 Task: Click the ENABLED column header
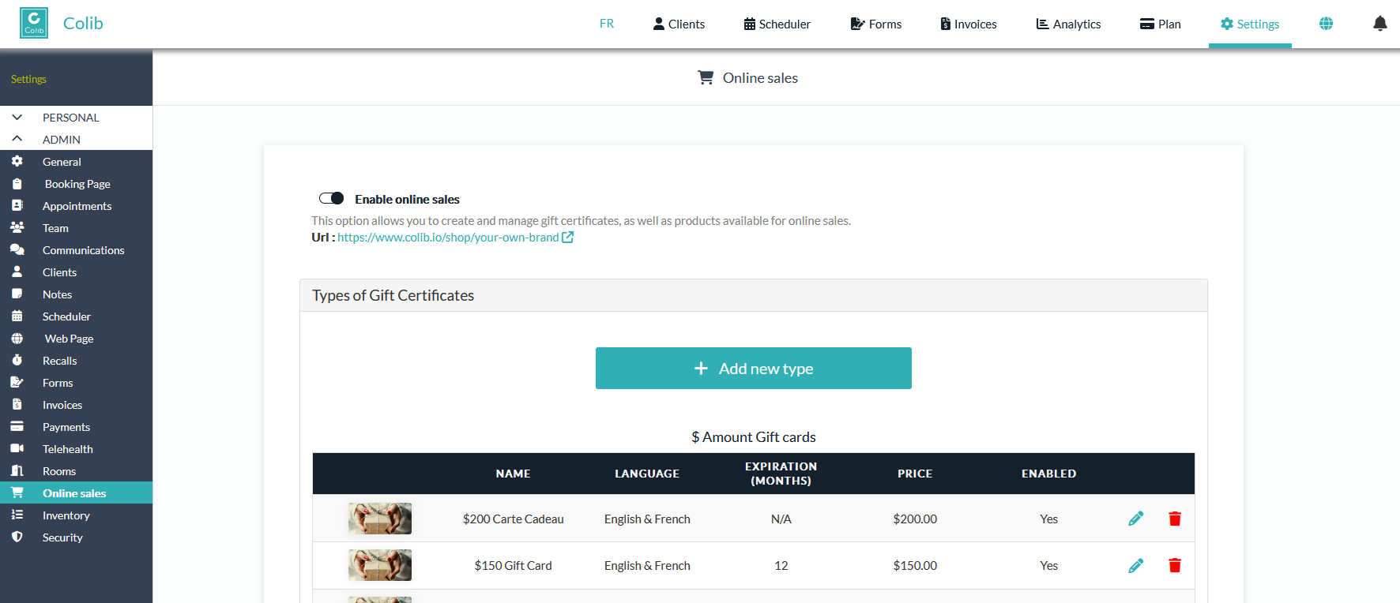pyautogui.click(x=1048, y=474)
